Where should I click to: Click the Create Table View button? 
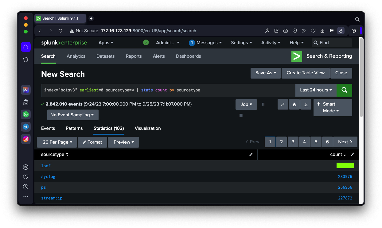pyautogui.click(x=306, y=73)
